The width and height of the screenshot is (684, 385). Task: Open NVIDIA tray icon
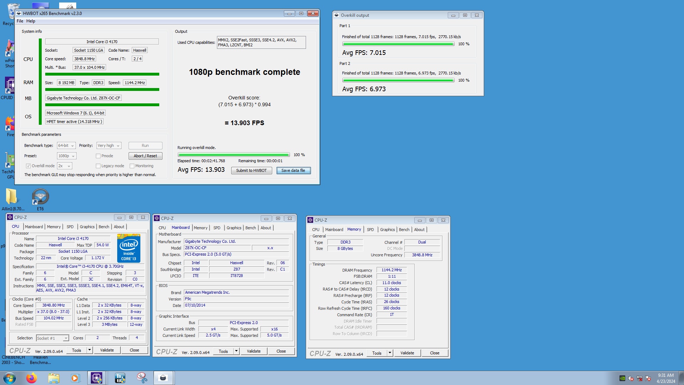point(622,378)
